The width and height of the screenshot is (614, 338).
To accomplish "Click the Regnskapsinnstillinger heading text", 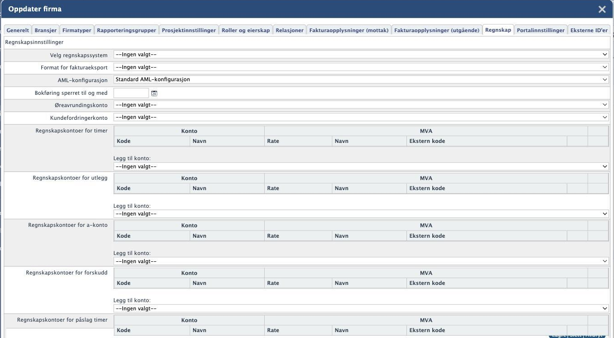I will (34, 42).
